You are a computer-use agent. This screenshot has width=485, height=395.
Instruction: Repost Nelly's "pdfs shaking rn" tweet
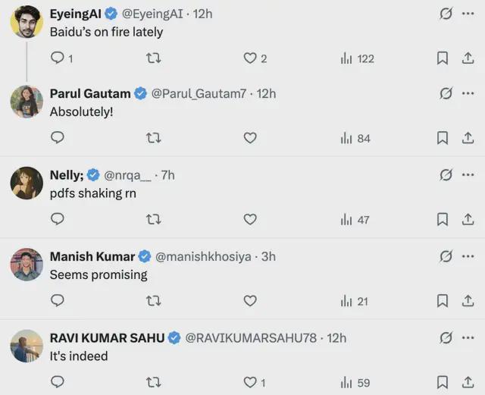tap(153, 219)
